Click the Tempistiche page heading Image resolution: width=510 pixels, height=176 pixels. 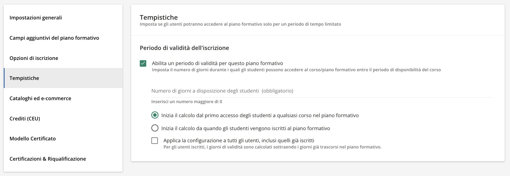158,17
